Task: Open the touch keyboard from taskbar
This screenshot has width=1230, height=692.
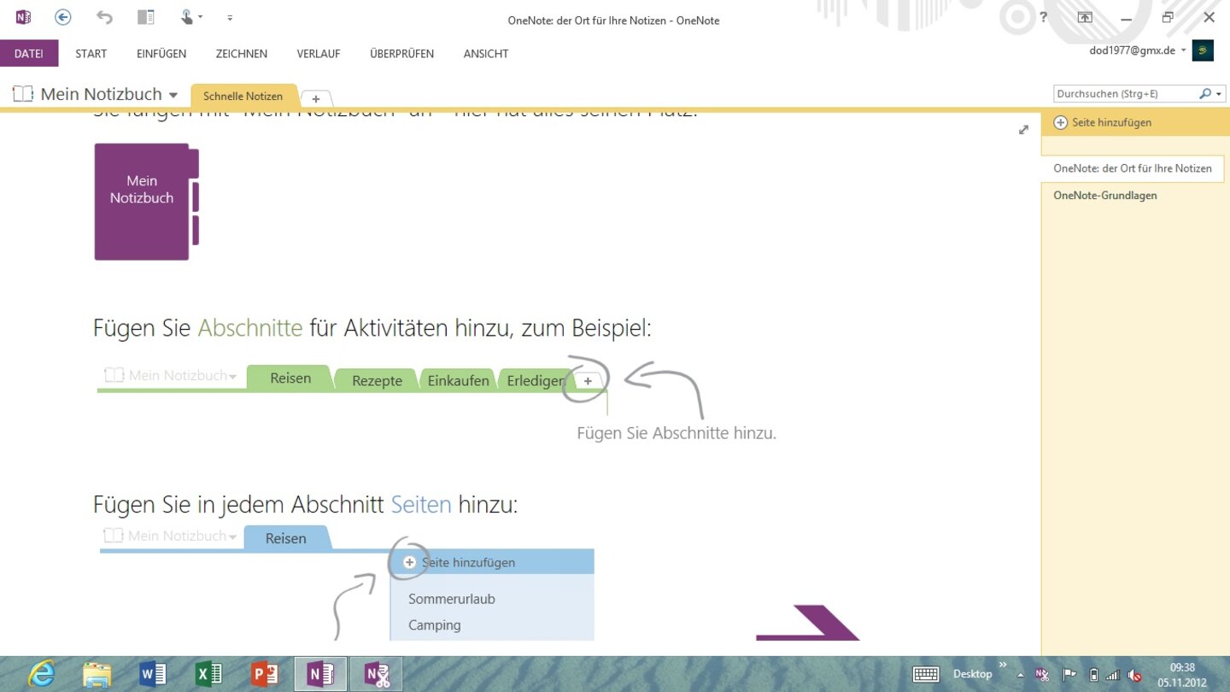Action: pos(927,674)
